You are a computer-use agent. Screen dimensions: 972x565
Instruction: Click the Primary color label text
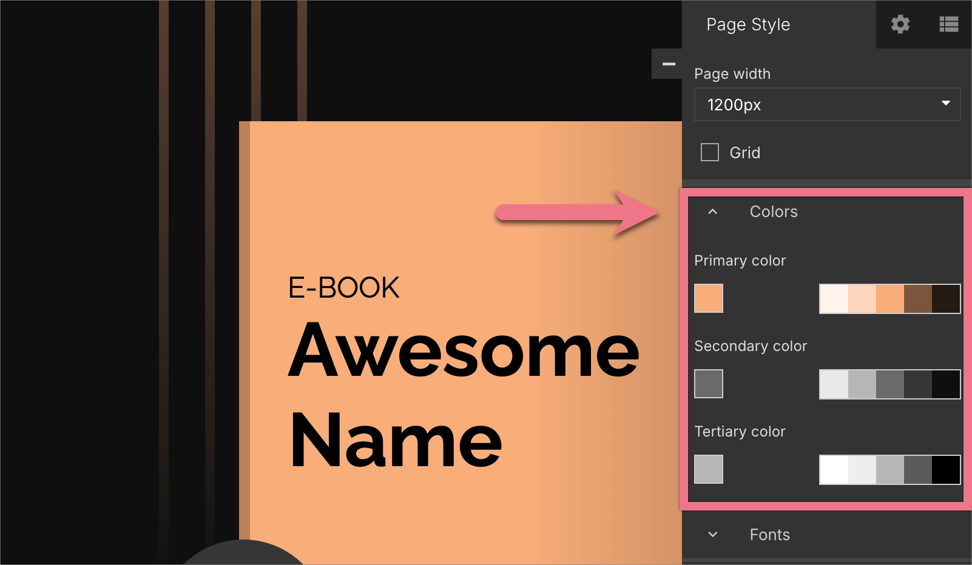(740, 260)
